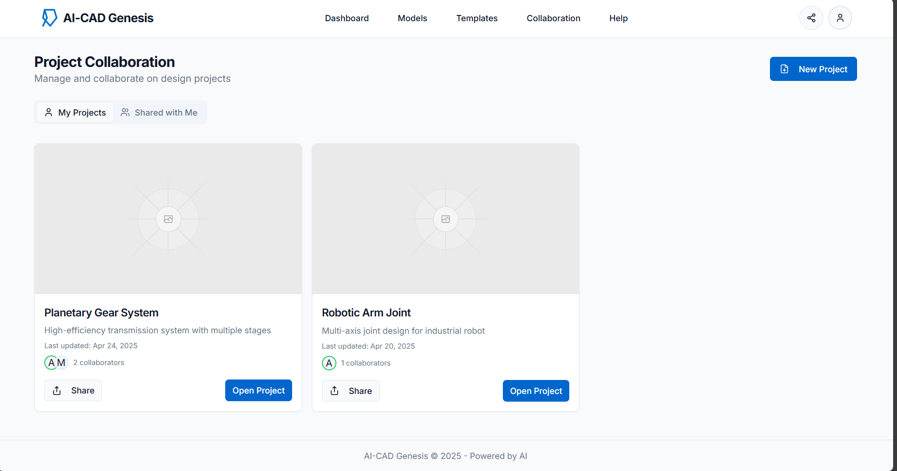Switch to the Shared with Me tab
Image resolution: width=897 pixels, height=471 pixels.
coord(159,112)
